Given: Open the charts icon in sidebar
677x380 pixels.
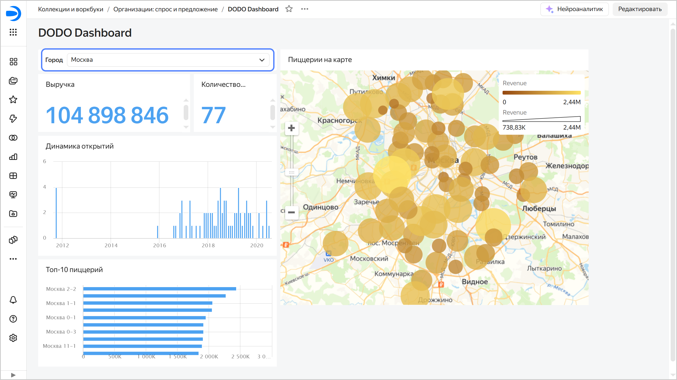Looking at the screenshot, I should coord(13,157).
